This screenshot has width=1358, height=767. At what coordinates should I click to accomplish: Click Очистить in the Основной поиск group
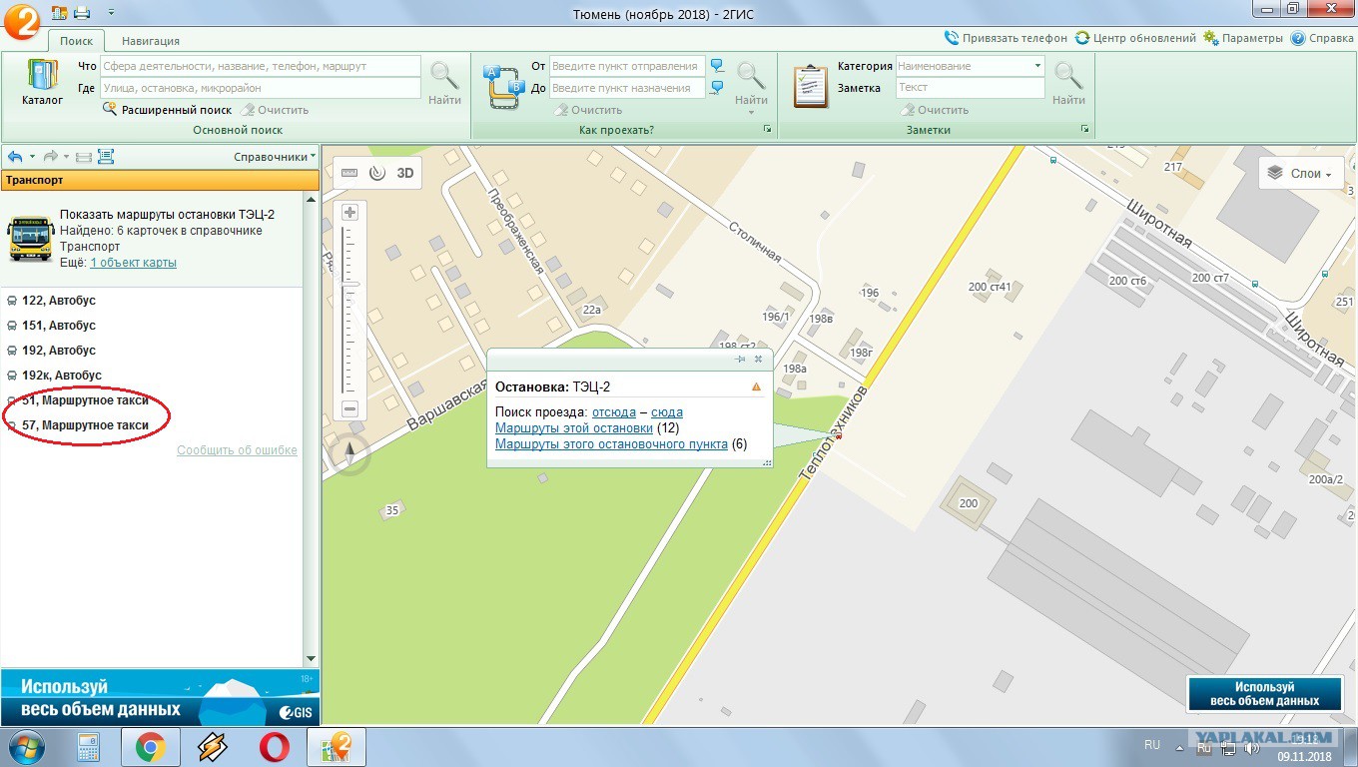[275, 110]
